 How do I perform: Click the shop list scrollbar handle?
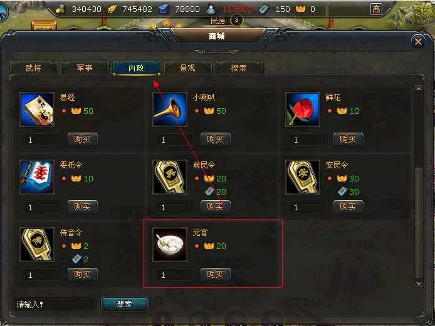point(419,223)
